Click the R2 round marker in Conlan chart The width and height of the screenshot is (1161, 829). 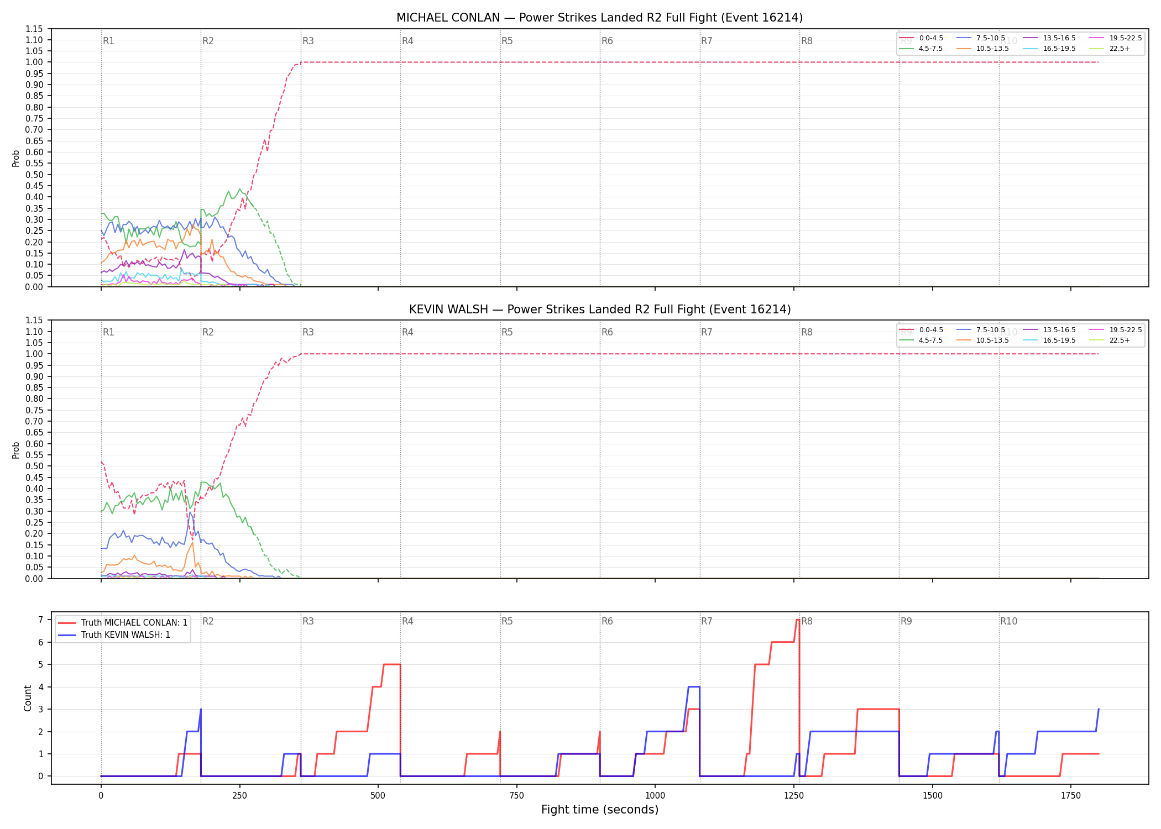click(208, 41)
